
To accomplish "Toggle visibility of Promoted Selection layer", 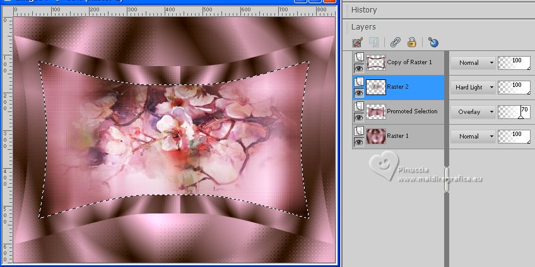I will [359, 118].
